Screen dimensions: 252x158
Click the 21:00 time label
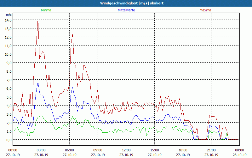pyautogui.click(x=211, y=150)
